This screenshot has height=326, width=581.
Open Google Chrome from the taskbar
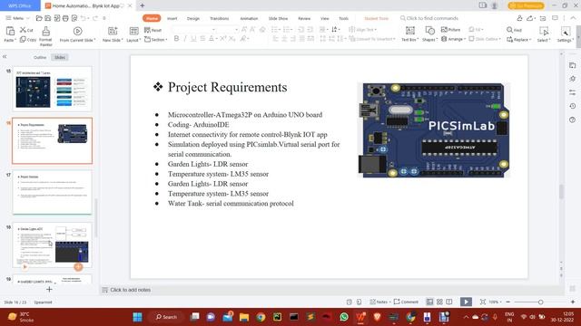261,317
